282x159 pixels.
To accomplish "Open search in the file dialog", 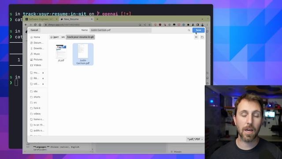I will click(189, 30).
